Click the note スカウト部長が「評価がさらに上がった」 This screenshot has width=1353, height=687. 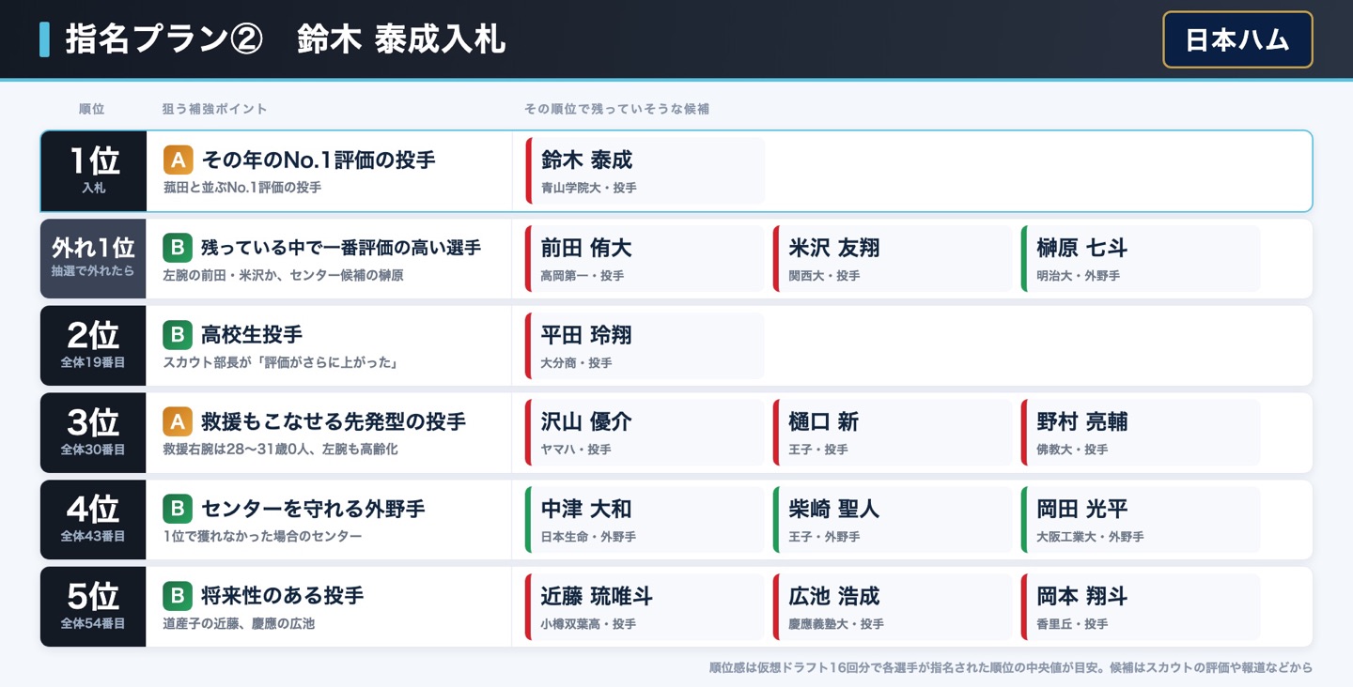[x=281, y=362]
